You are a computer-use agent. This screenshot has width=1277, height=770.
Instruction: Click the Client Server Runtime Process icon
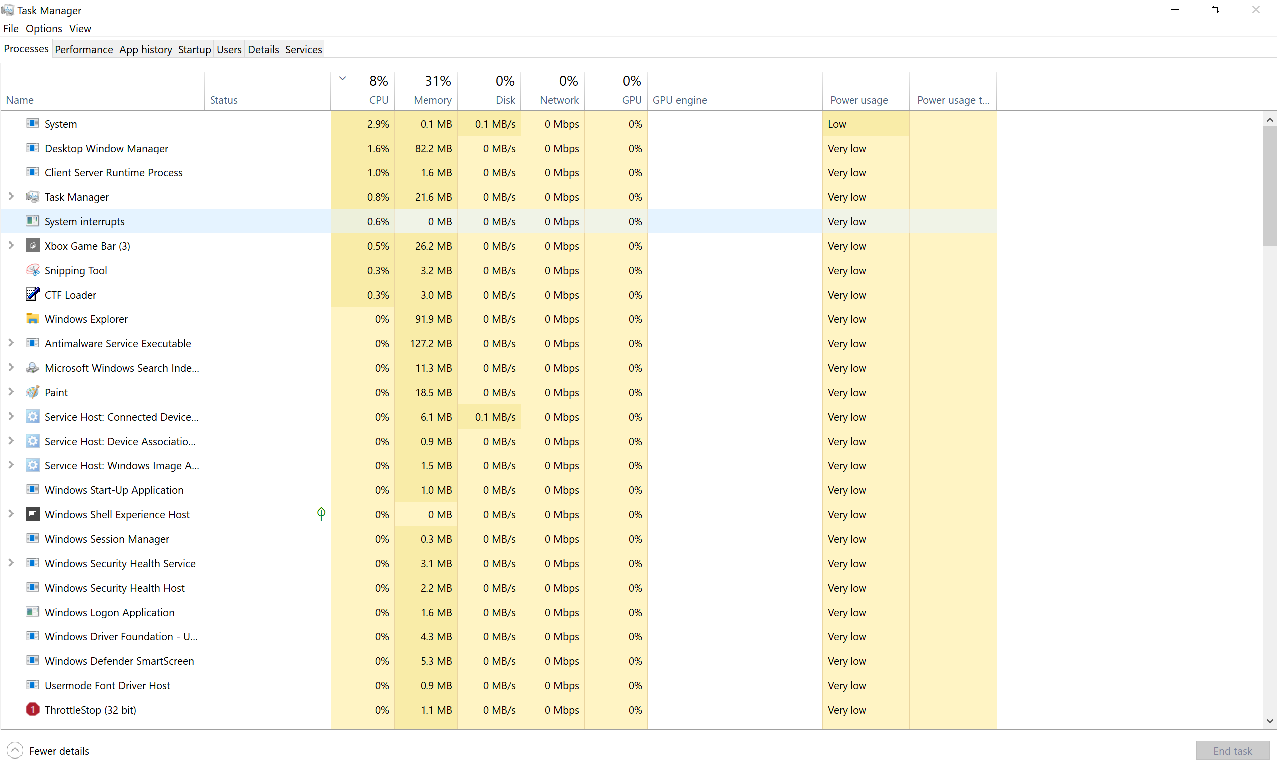pos(32,172)
